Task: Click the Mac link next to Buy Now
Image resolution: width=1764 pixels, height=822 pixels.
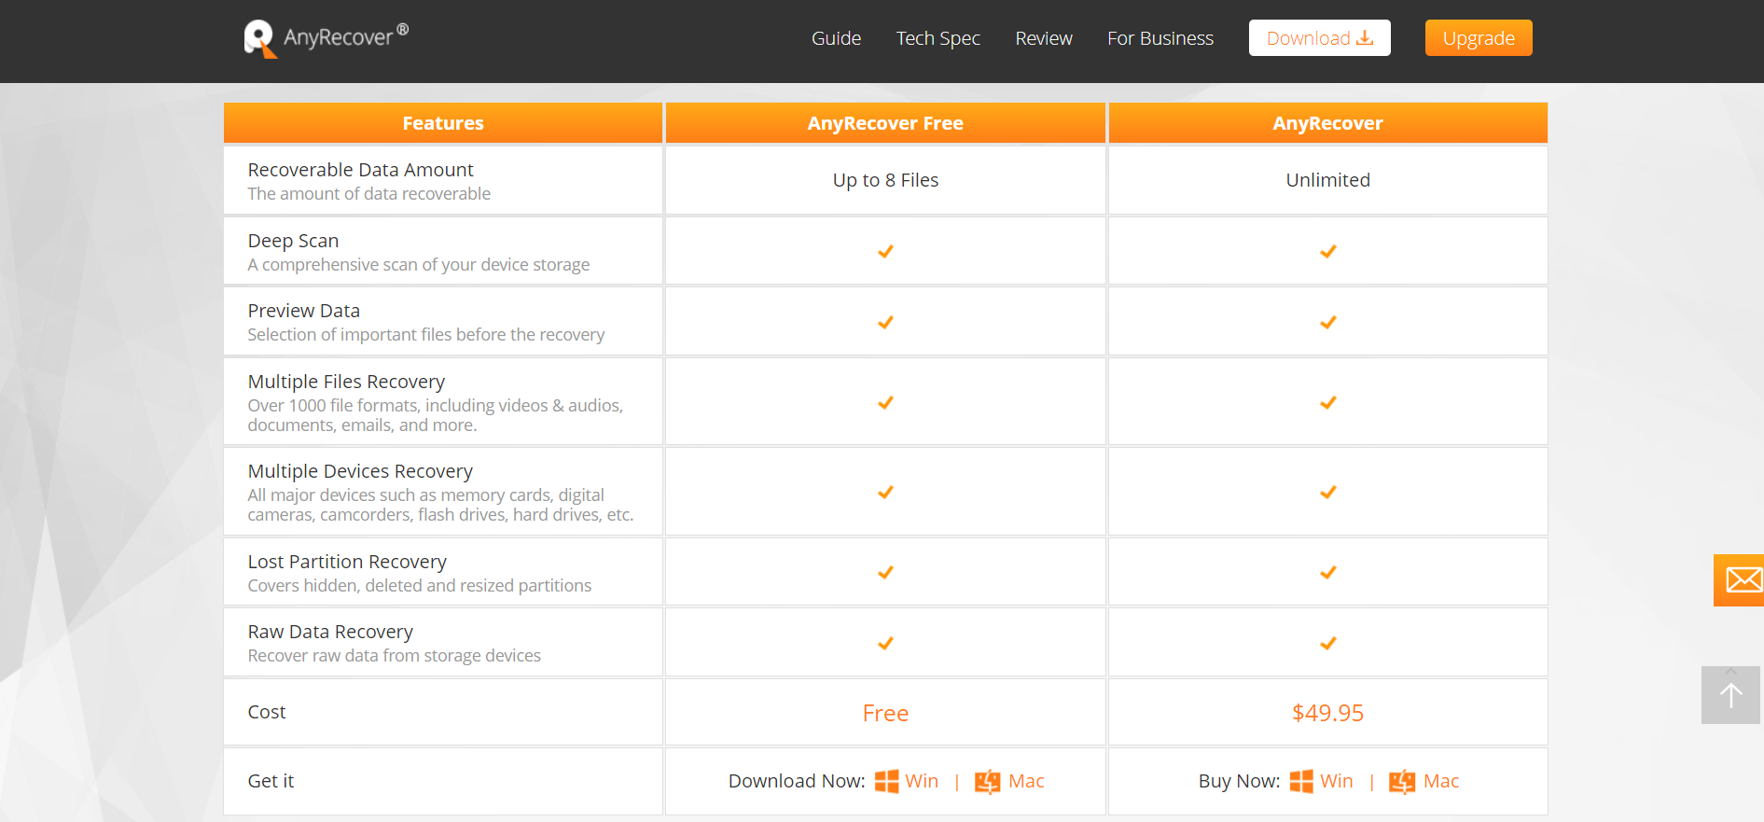Action: 1441,781
